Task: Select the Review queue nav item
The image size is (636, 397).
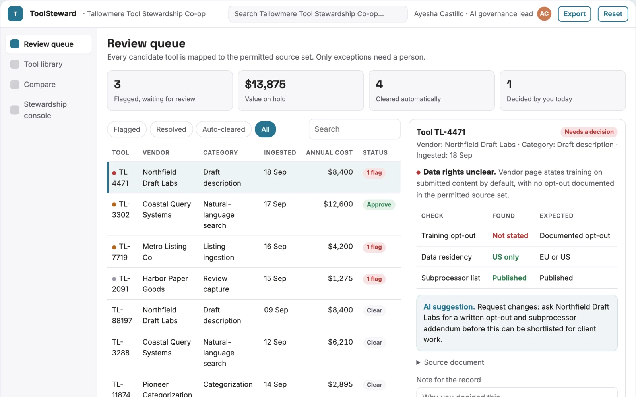Action: click(x=48, y=44)
